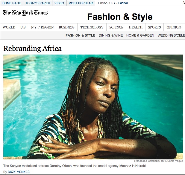The image size is (185, 175).
Task: Open the N.Y. / REGION section
Action: pyautogui.click(x=42, y=27)
